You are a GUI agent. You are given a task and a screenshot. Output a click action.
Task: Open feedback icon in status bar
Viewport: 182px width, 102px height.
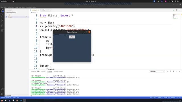(x=177, y=97)
